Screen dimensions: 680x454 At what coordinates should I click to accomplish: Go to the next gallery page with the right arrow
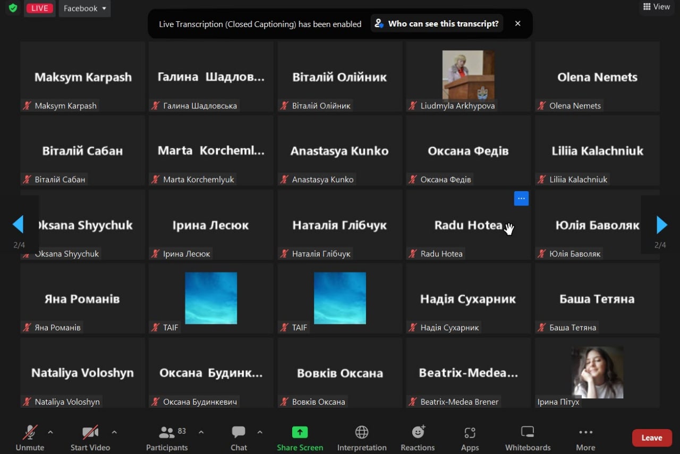click(x=661, y=225)
